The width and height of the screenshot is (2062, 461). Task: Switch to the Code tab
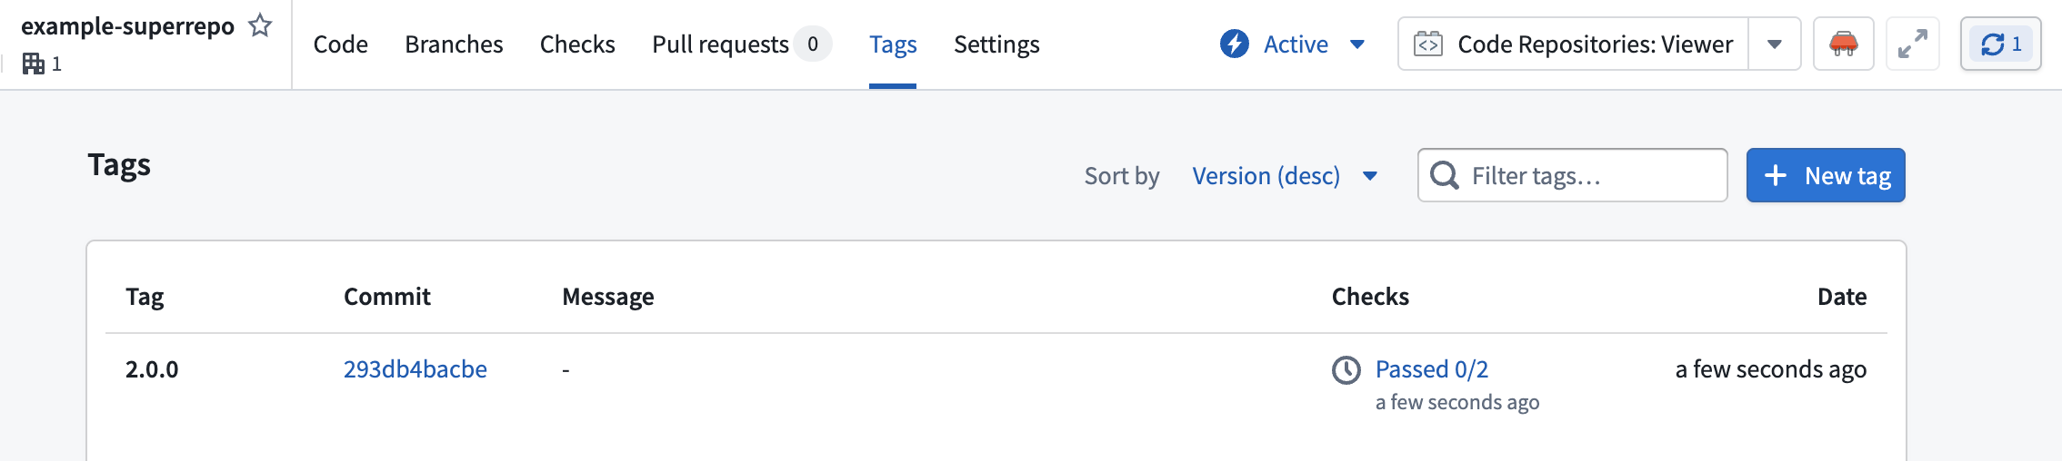click(x=340, y=44)
